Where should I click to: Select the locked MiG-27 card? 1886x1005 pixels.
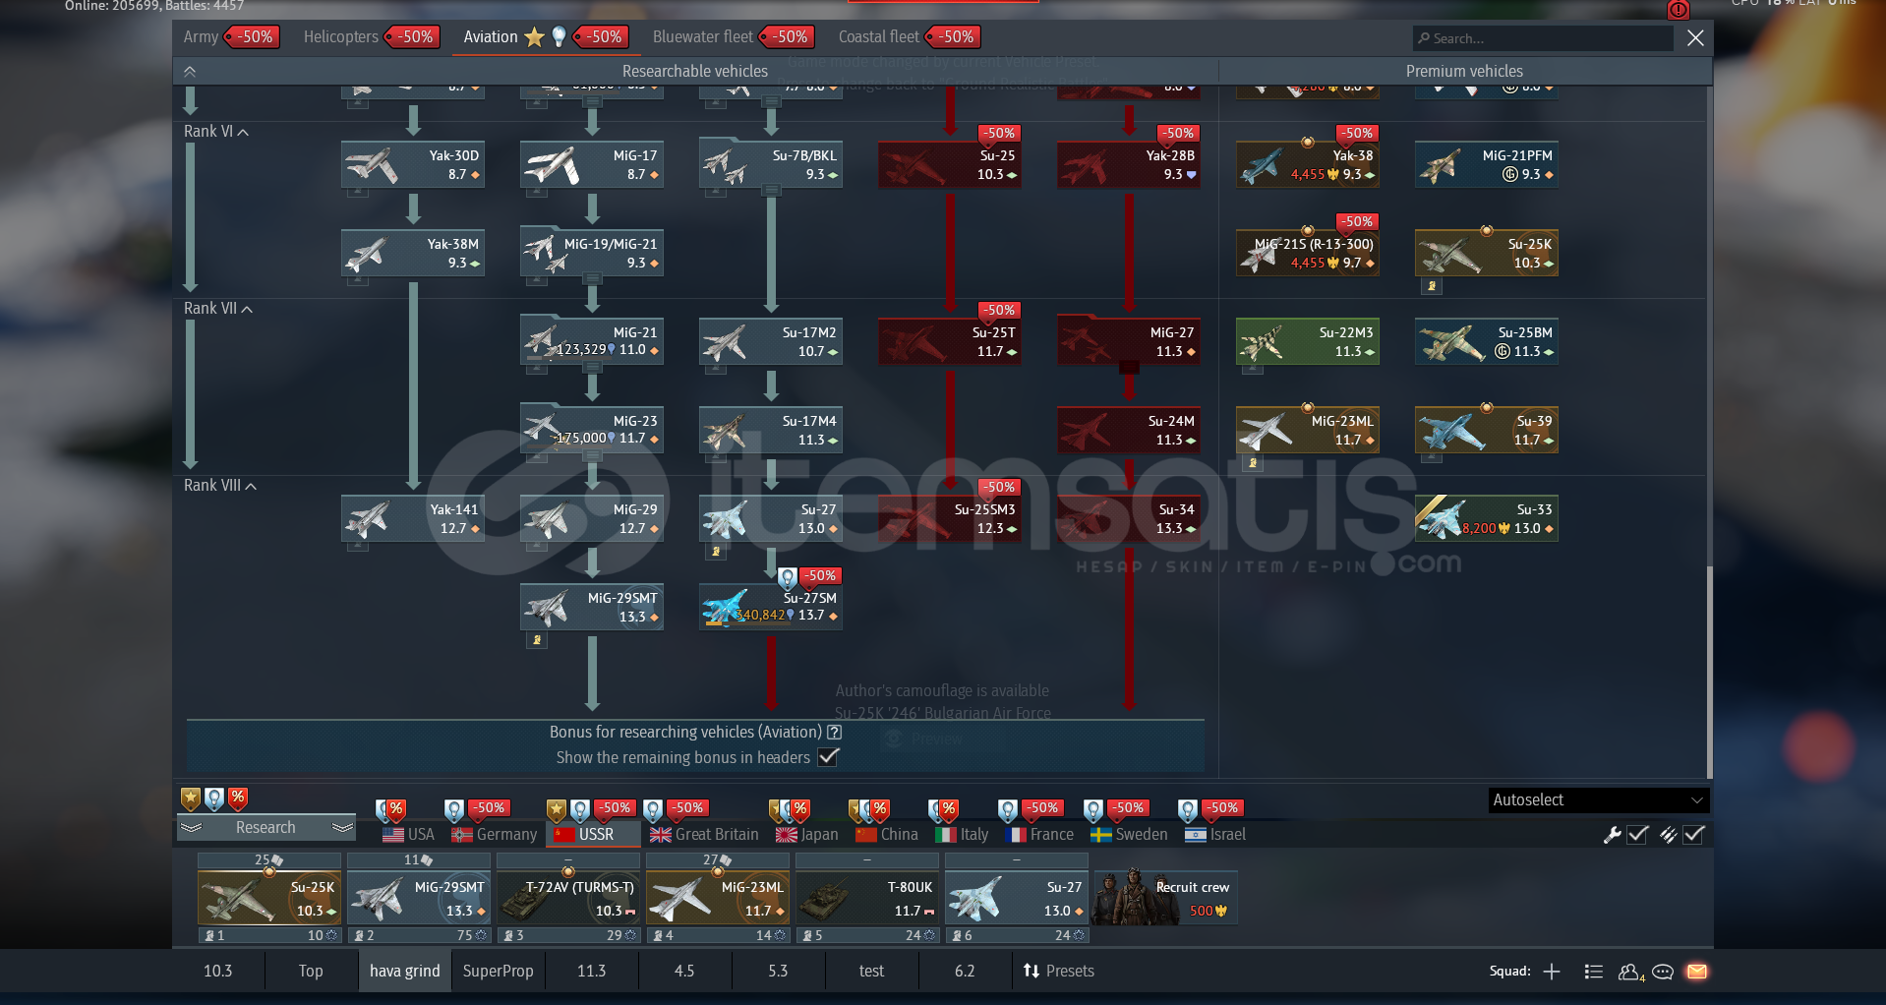[1129, 342]
